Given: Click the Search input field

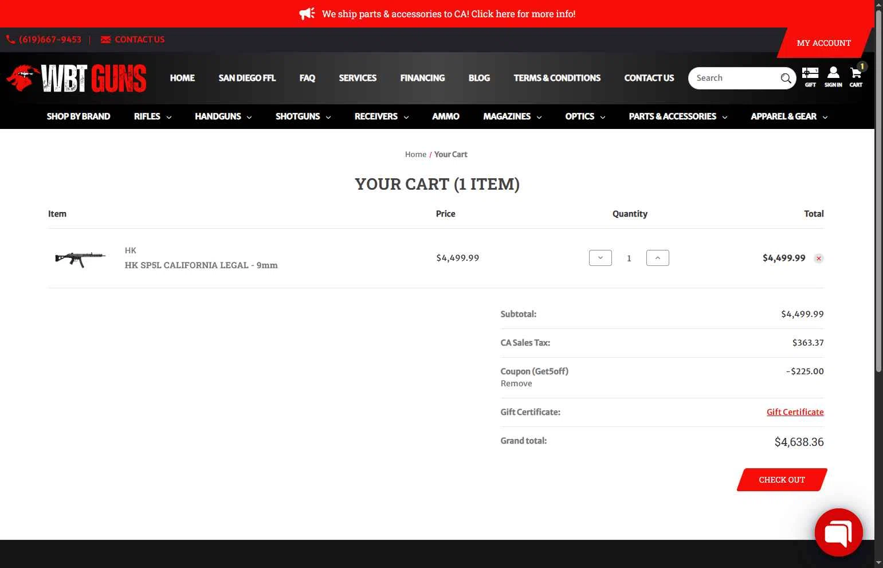Looking at the screenshot, I should click(x=735, y=78).
